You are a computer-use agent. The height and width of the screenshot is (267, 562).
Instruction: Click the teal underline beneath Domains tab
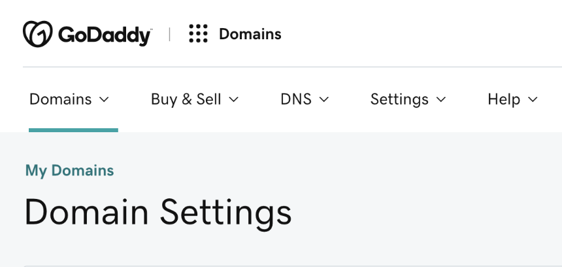click(73, 130)
